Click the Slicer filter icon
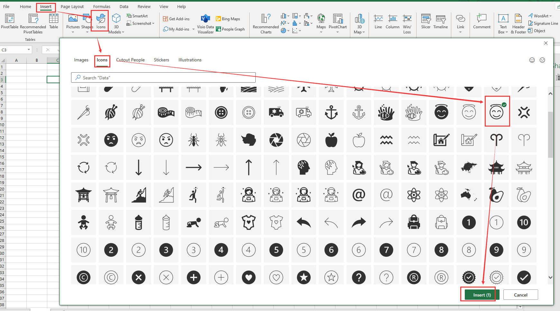The width and height of the screenshot is (560, 311). point(426,22)
